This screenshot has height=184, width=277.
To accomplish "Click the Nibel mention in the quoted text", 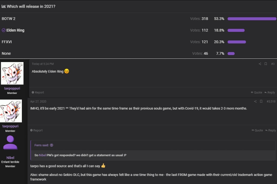I will click(x=42, y=155).
